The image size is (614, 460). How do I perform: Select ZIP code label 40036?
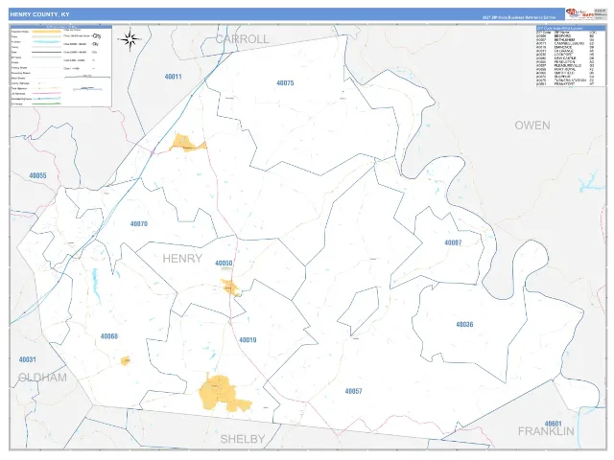(x=464, y=324)
